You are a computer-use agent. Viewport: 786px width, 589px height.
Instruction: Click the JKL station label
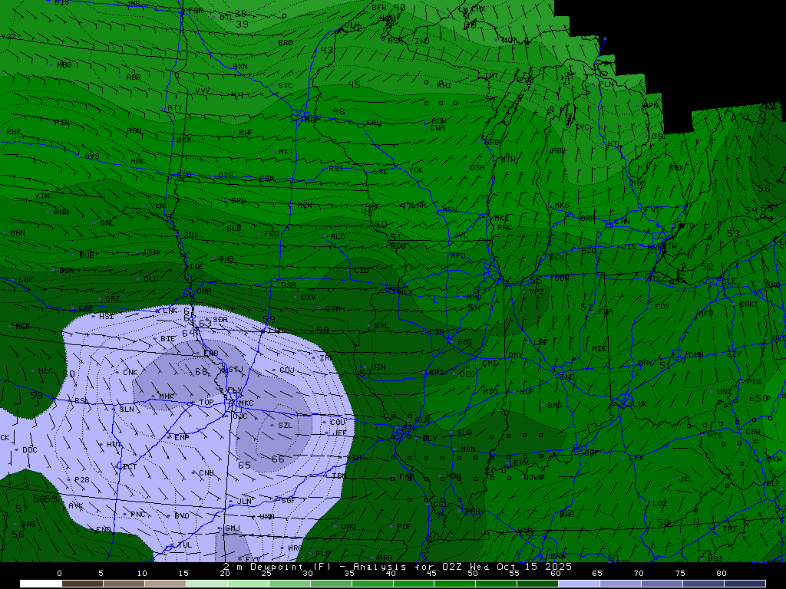pos(685,479)
